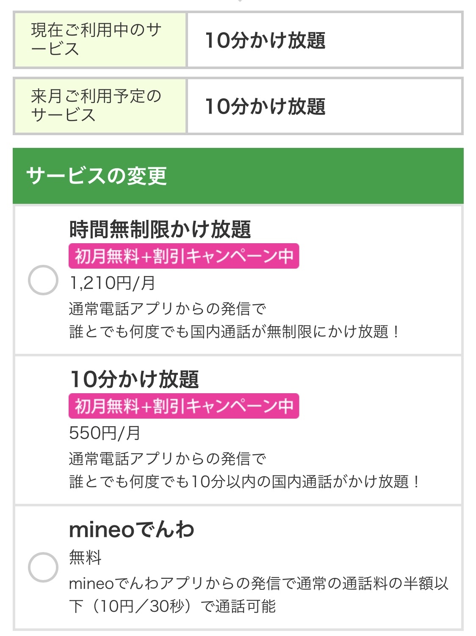Image resolution: width=476 pixels, height=636 pixels.
Task: Click the mineoでんわ option title
Action: pyautogui.click(x=131, y=530)
